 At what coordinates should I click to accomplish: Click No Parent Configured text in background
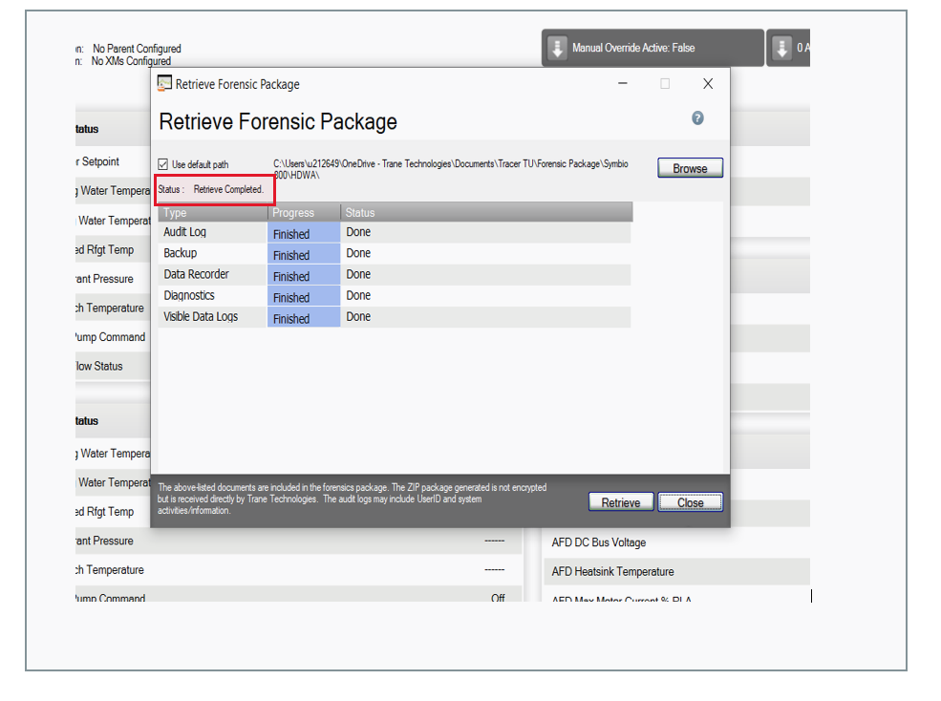point(137,49)
